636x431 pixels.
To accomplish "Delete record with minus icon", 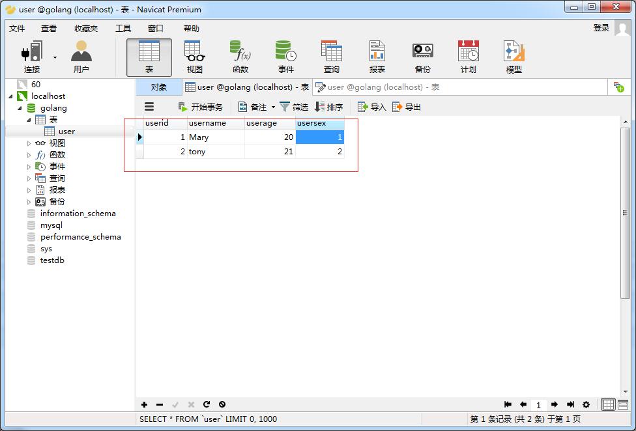I will click(160, 405).
